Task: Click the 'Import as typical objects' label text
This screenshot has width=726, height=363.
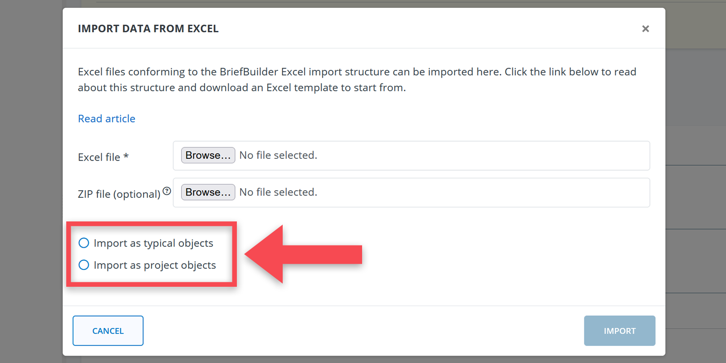Action: click(153, 243)
